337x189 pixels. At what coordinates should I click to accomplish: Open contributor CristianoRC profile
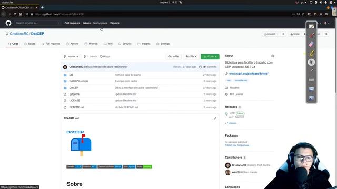click(239, 165)
